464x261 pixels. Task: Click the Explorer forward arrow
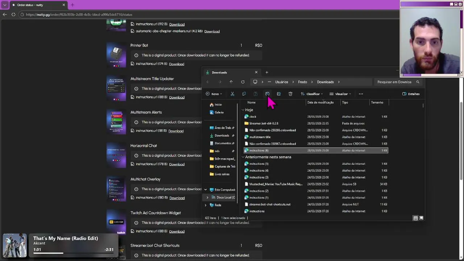[x=219, y=82]
